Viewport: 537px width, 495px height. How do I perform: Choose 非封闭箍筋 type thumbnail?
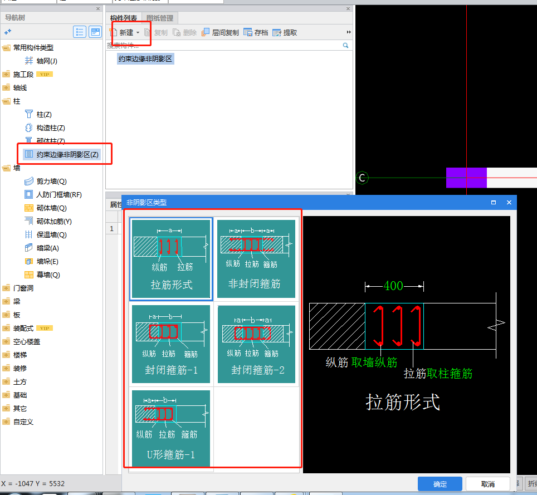[256, 259]
